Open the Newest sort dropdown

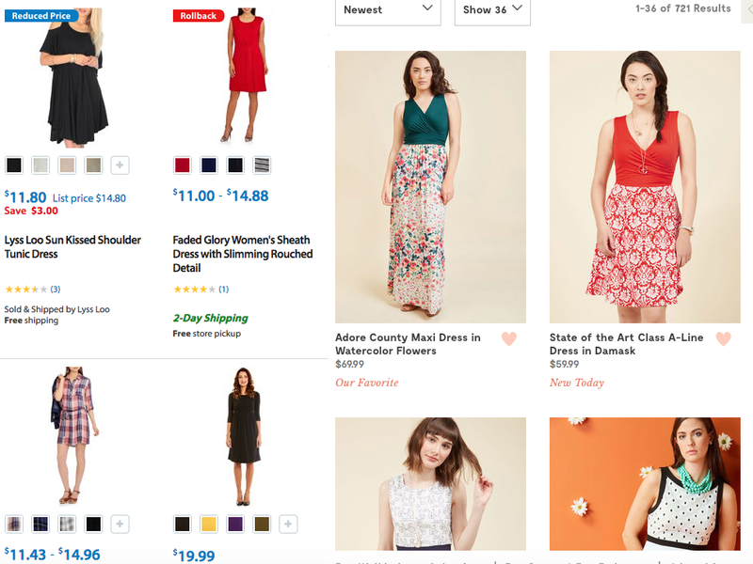[x=388, y=10]
